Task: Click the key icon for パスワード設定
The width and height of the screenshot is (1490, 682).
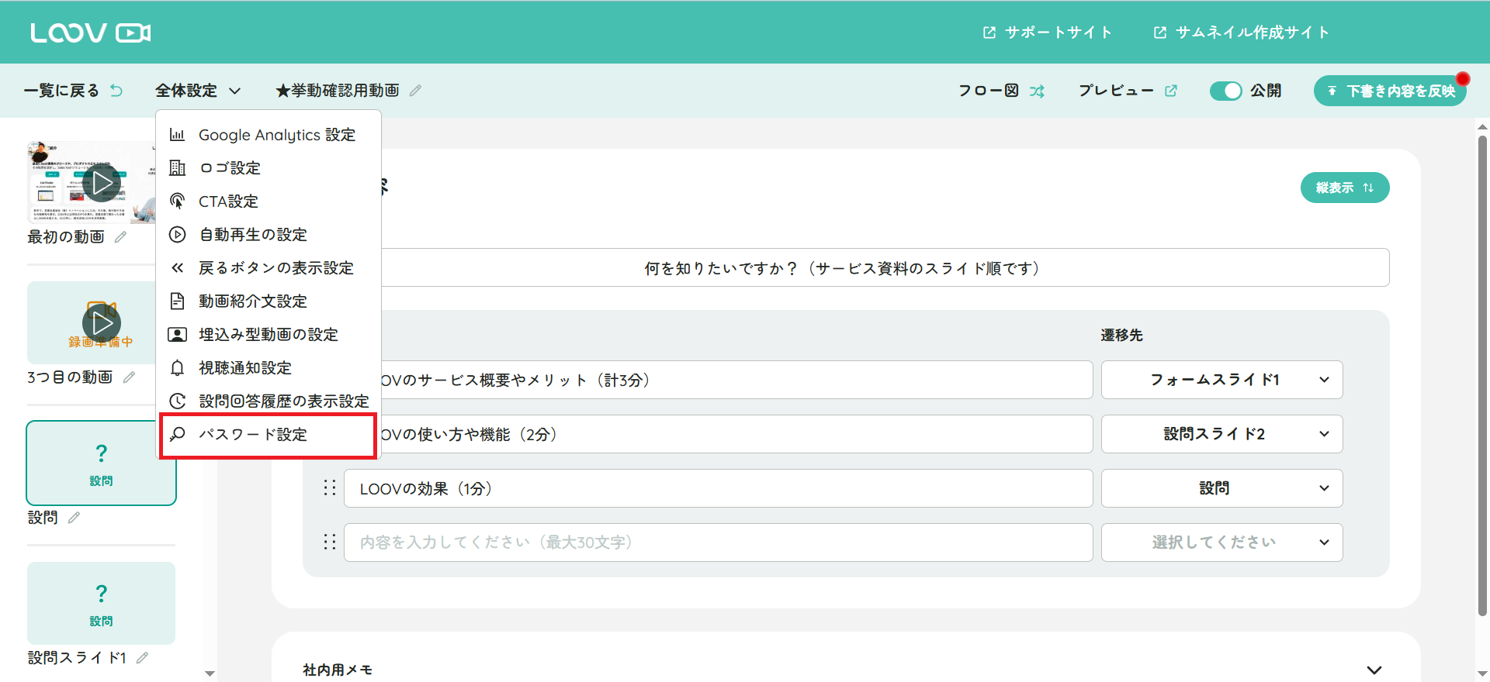Action: (x=178, y=435)
